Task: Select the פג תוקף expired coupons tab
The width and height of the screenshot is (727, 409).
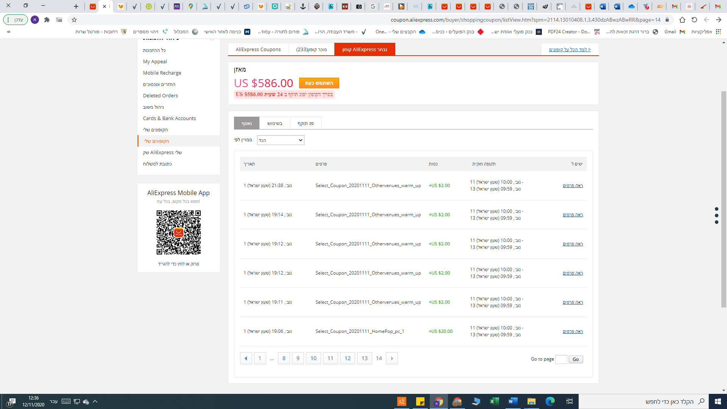Action: point(306,123)
